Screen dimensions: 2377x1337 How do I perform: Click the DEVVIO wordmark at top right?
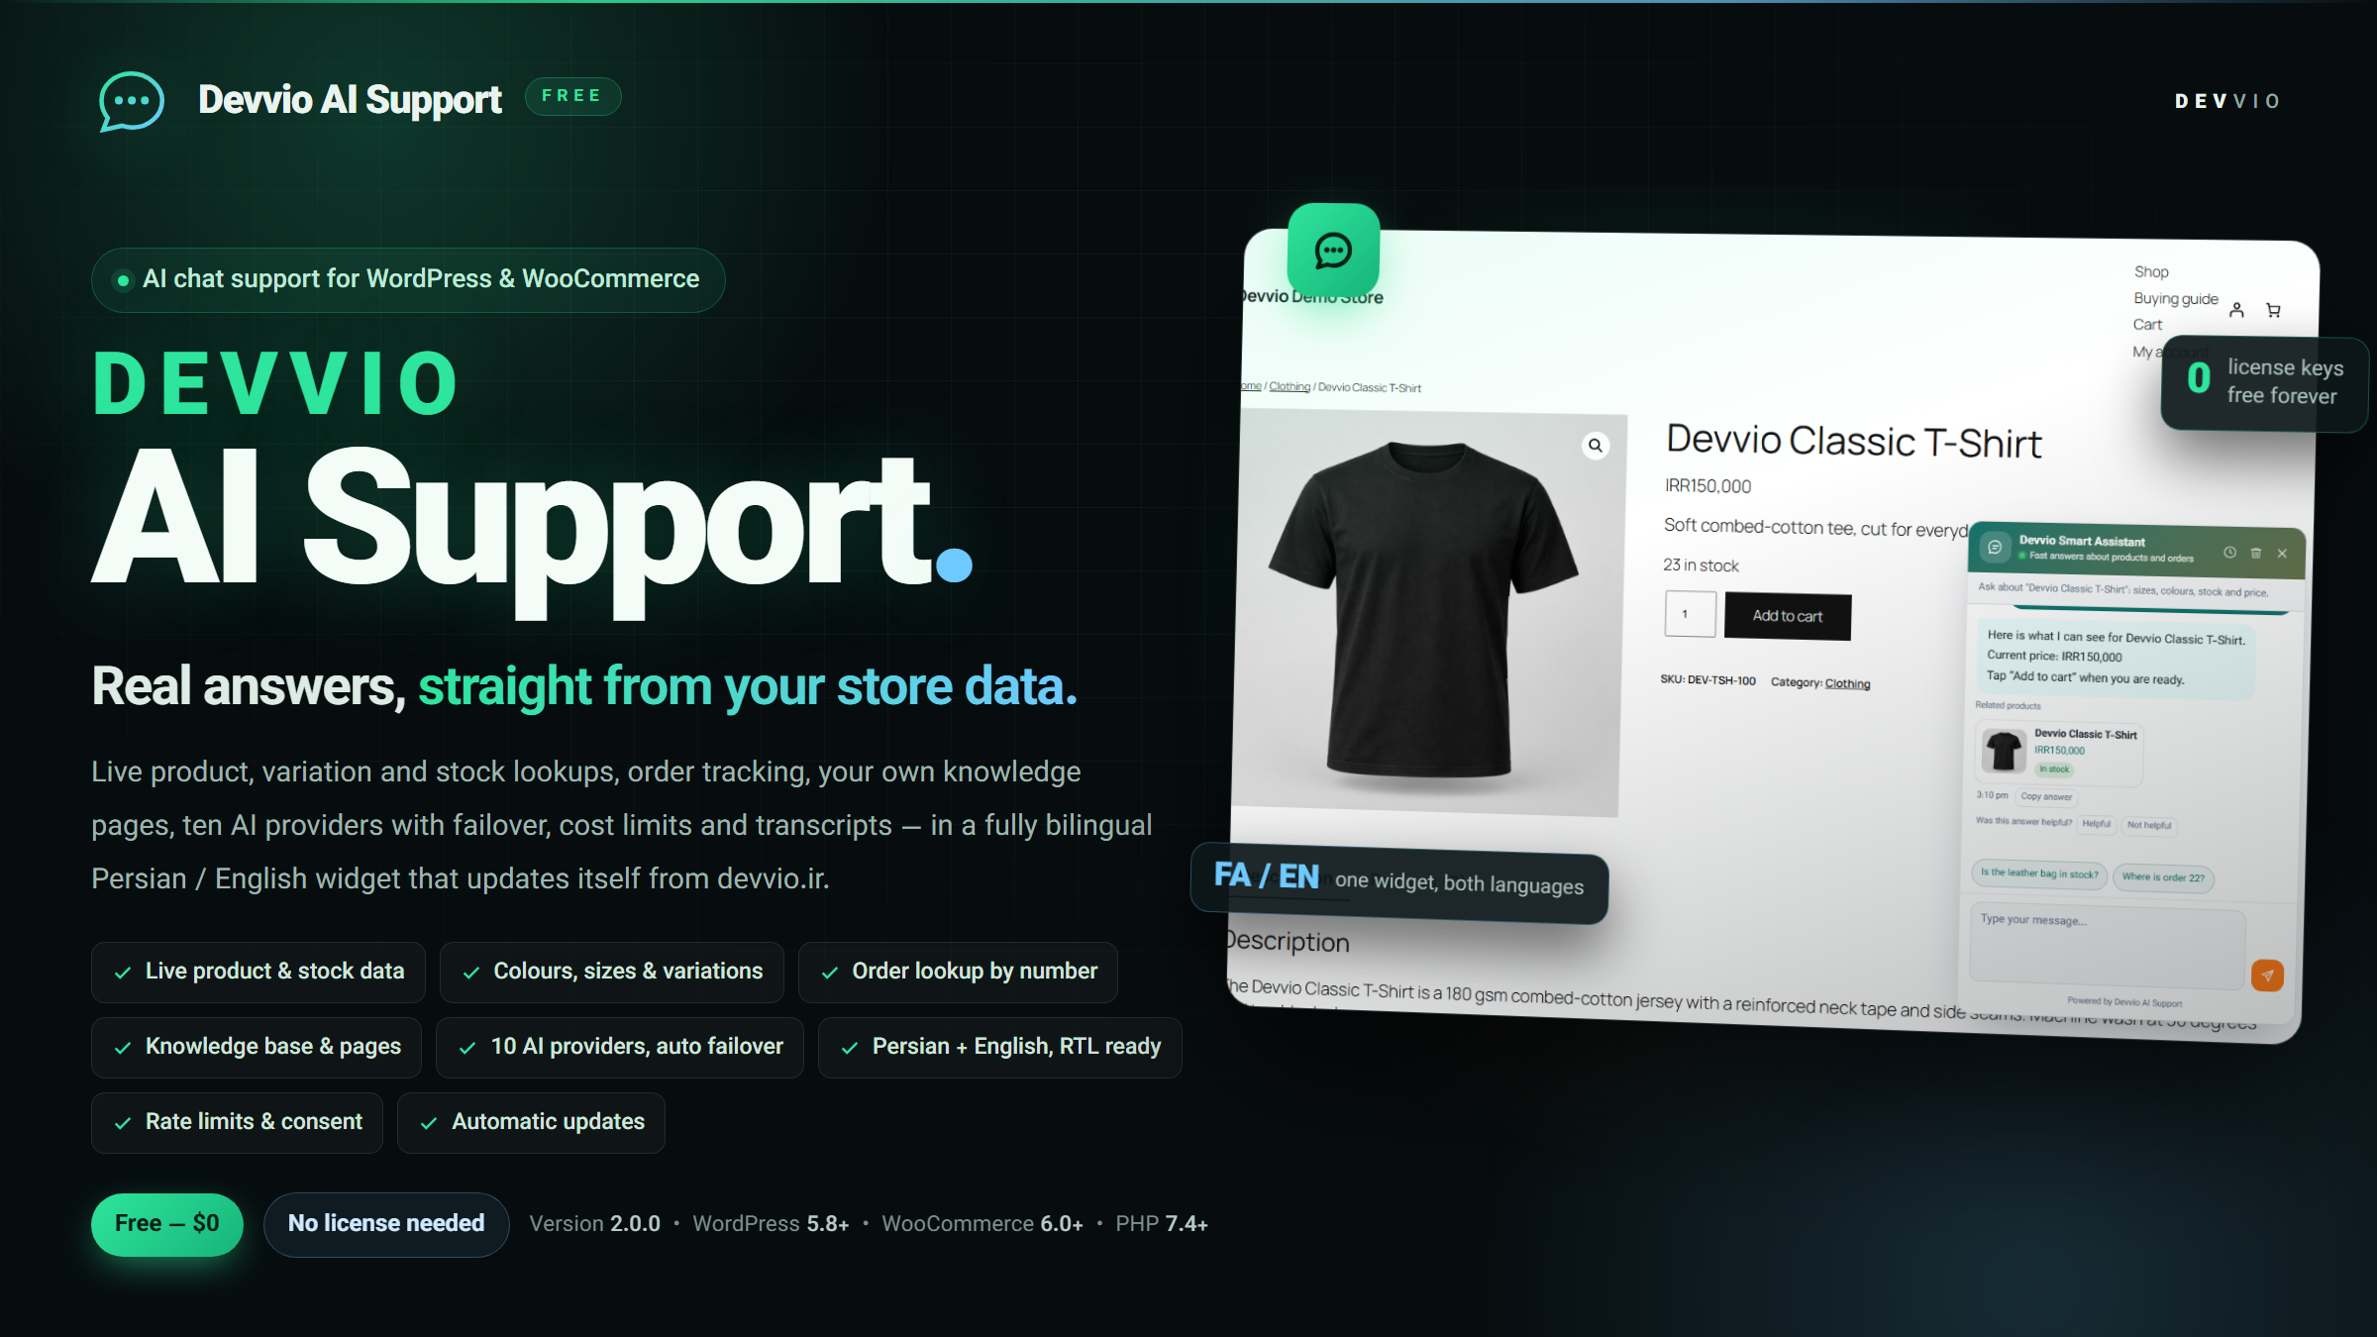2228,101
